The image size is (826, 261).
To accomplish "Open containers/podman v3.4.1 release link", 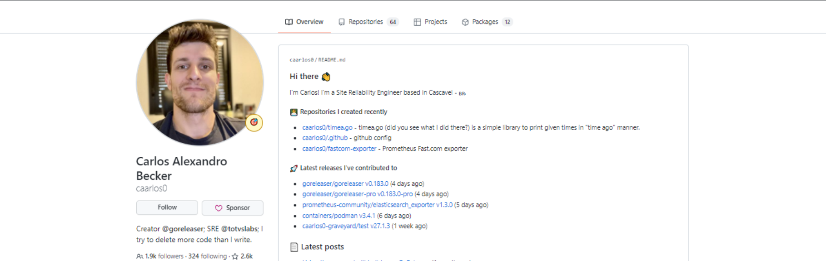I will point(338,216).
